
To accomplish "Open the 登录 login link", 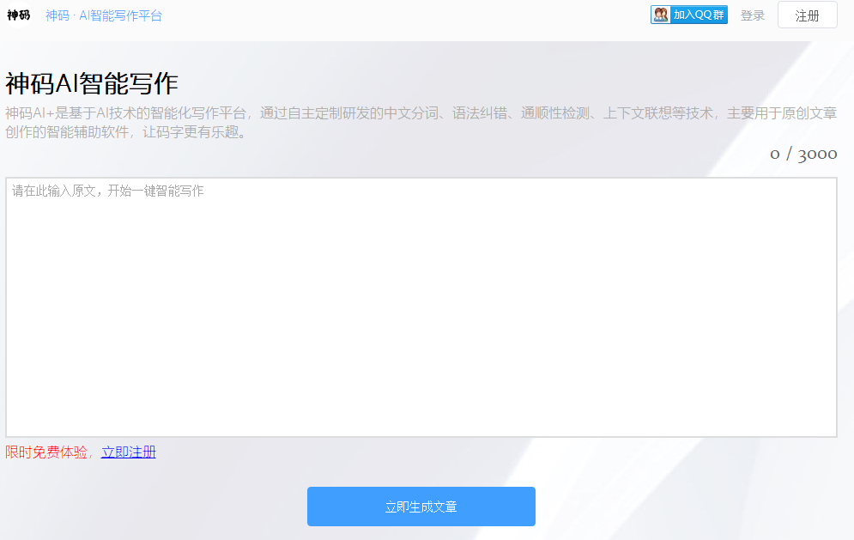I will [752, 15].
